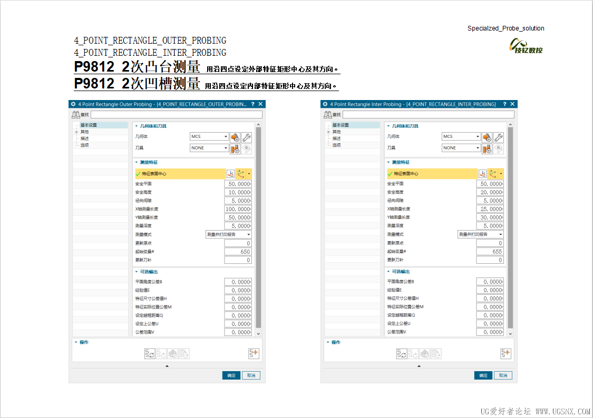This screenshot has height=418, width=593.
Task: Select 选项 in Inter Probing navigation tree
Action: pyautogui.click(x=337, y=145)
